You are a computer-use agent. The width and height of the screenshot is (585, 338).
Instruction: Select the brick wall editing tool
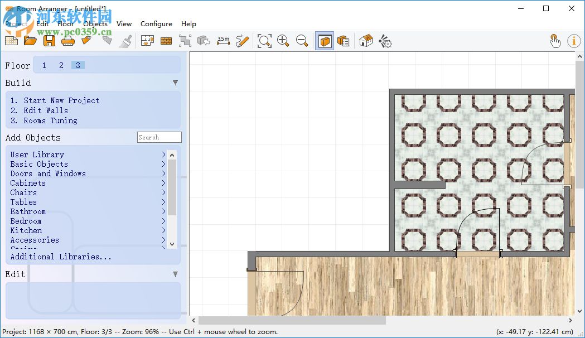coord(166,41)
